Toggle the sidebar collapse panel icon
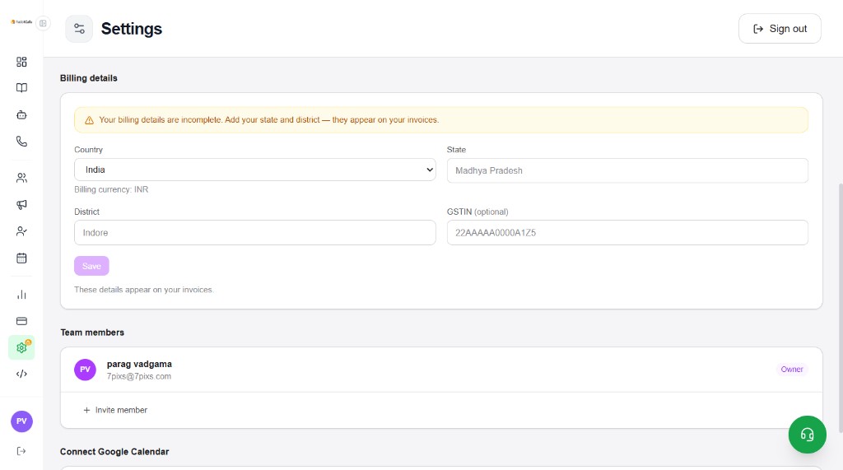The image size is (843, 470). click(43, 23)
